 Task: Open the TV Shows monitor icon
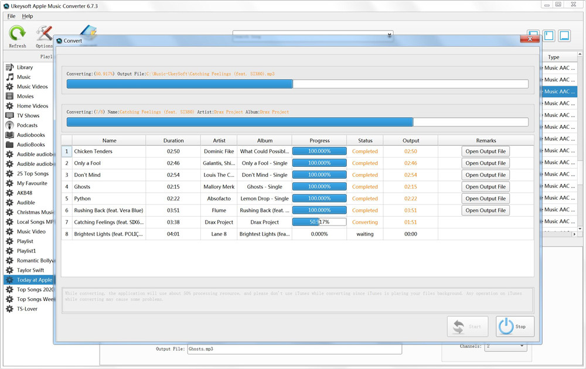pyautogui.click(x=10, y=116)
